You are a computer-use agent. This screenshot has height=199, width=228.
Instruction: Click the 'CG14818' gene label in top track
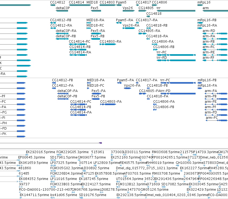(x=154, y=13)
